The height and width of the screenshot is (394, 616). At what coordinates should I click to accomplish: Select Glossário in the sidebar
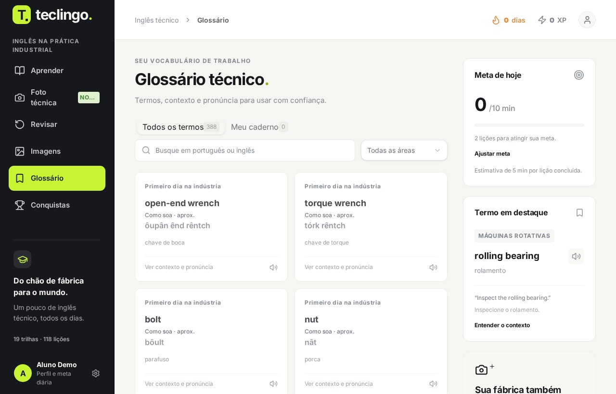click(57, 178)
